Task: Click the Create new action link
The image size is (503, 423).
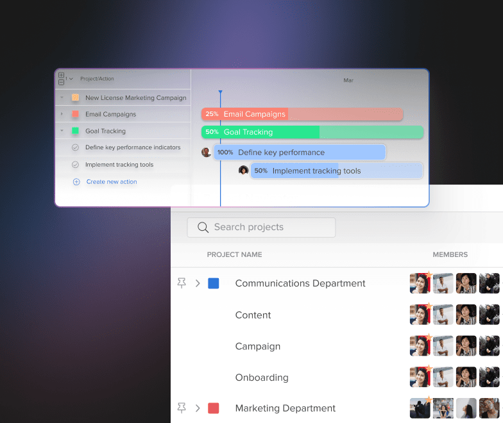Action: click(x=112, y=182)
